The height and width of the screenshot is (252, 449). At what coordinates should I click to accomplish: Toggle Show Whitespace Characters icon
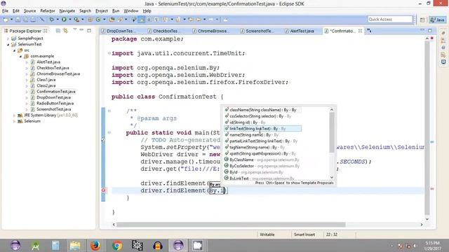click(156, 20)
